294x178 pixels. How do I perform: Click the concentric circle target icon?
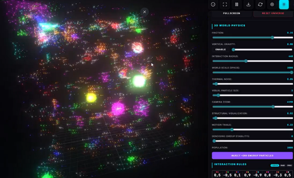272,5
